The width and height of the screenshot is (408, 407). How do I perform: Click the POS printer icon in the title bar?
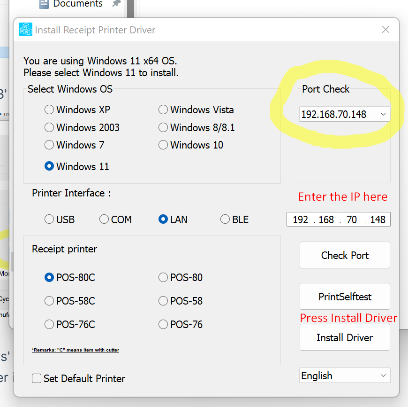pos(26,29)
